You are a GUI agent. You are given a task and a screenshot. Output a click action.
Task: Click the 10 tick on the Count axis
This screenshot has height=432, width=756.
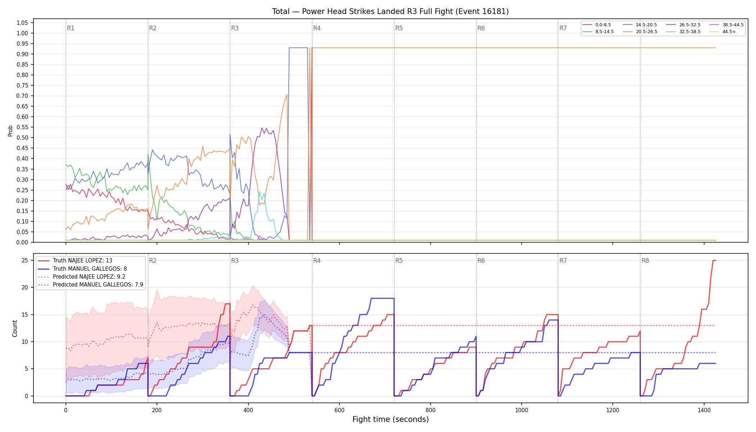point(25,342)
